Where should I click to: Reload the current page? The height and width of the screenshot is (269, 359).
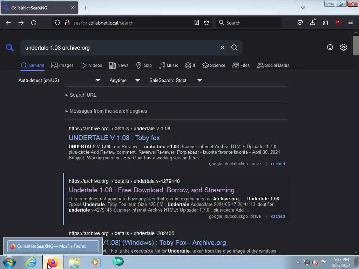pyautogui.click(x=34, y=23)
